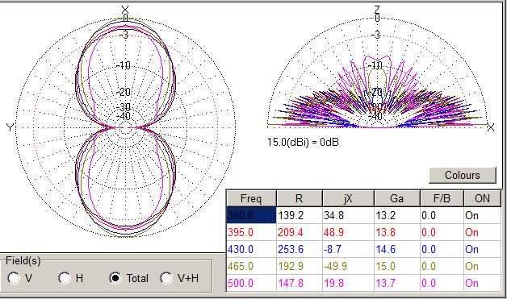Open the Colours button

463,175
